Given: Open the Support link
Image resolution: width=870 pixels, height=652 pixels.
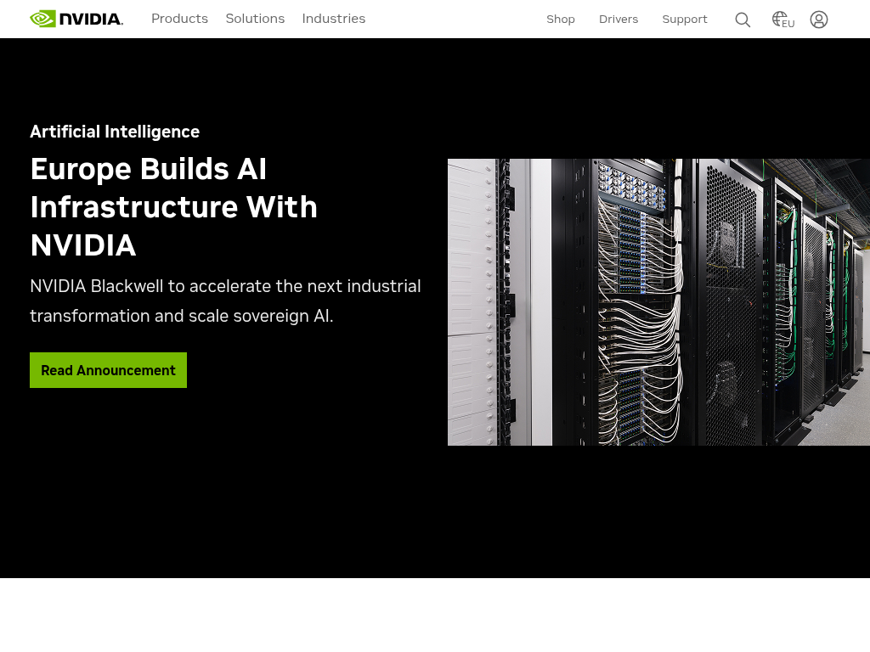Looking at the screenshot, I should (685, 20).
